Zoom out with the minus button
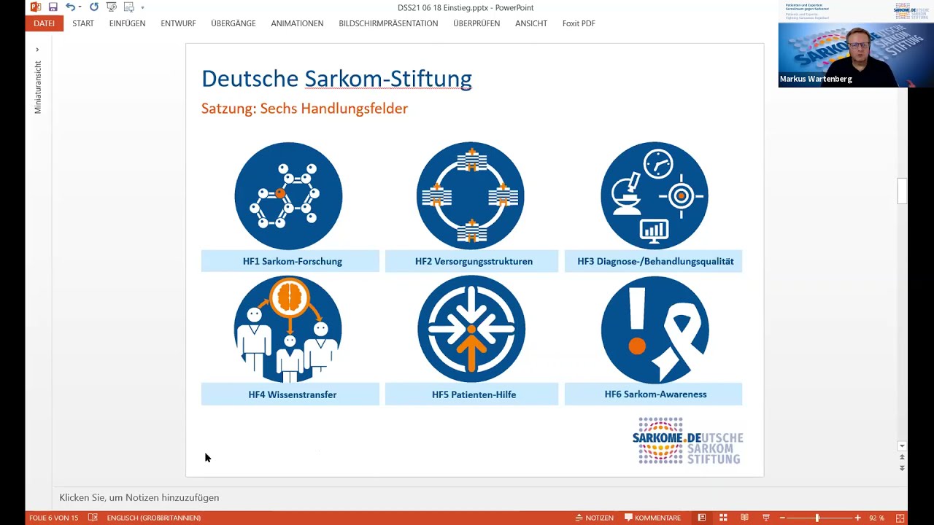934x525 pixels. click(x=782, y=518)
